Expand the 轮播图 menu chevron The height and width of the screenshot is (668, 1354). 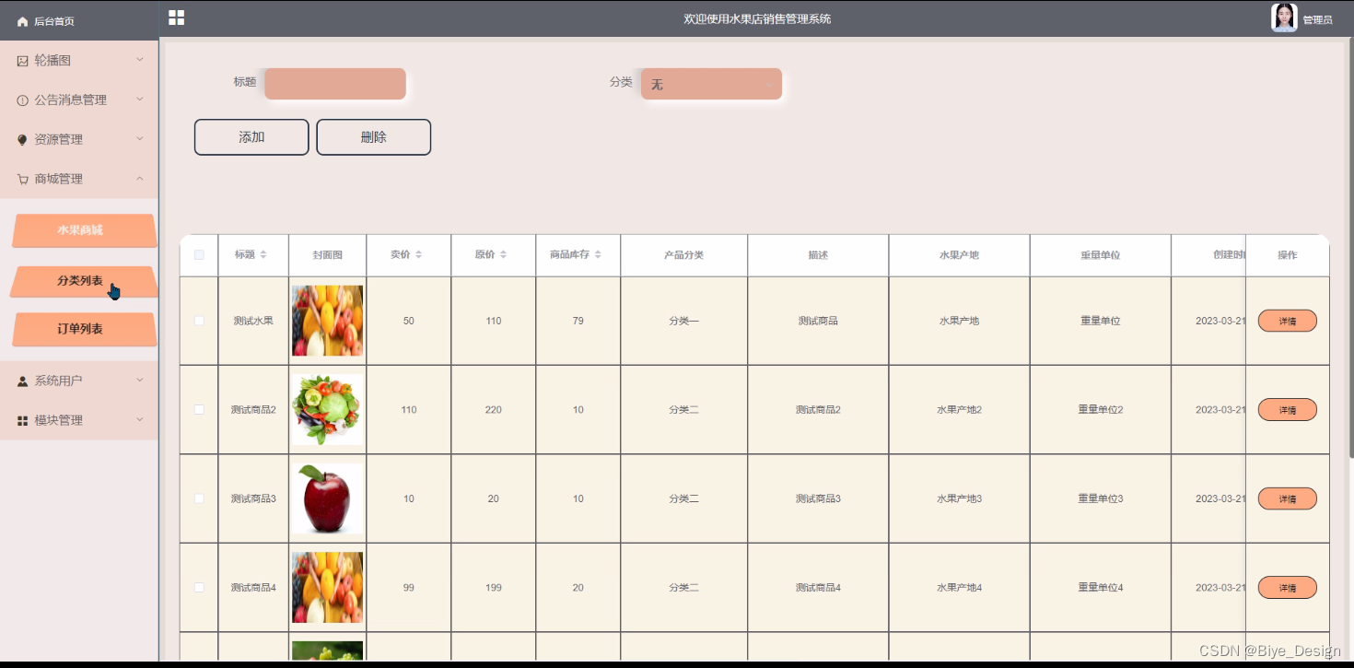click(140, 60)
